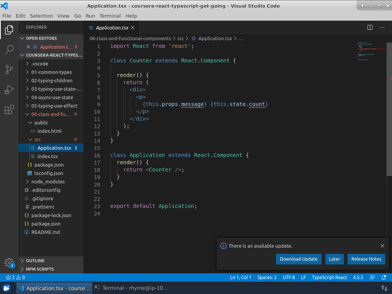Collapse the src folder
The height and width of the screenshot is (294, 392).
point(38,139)
